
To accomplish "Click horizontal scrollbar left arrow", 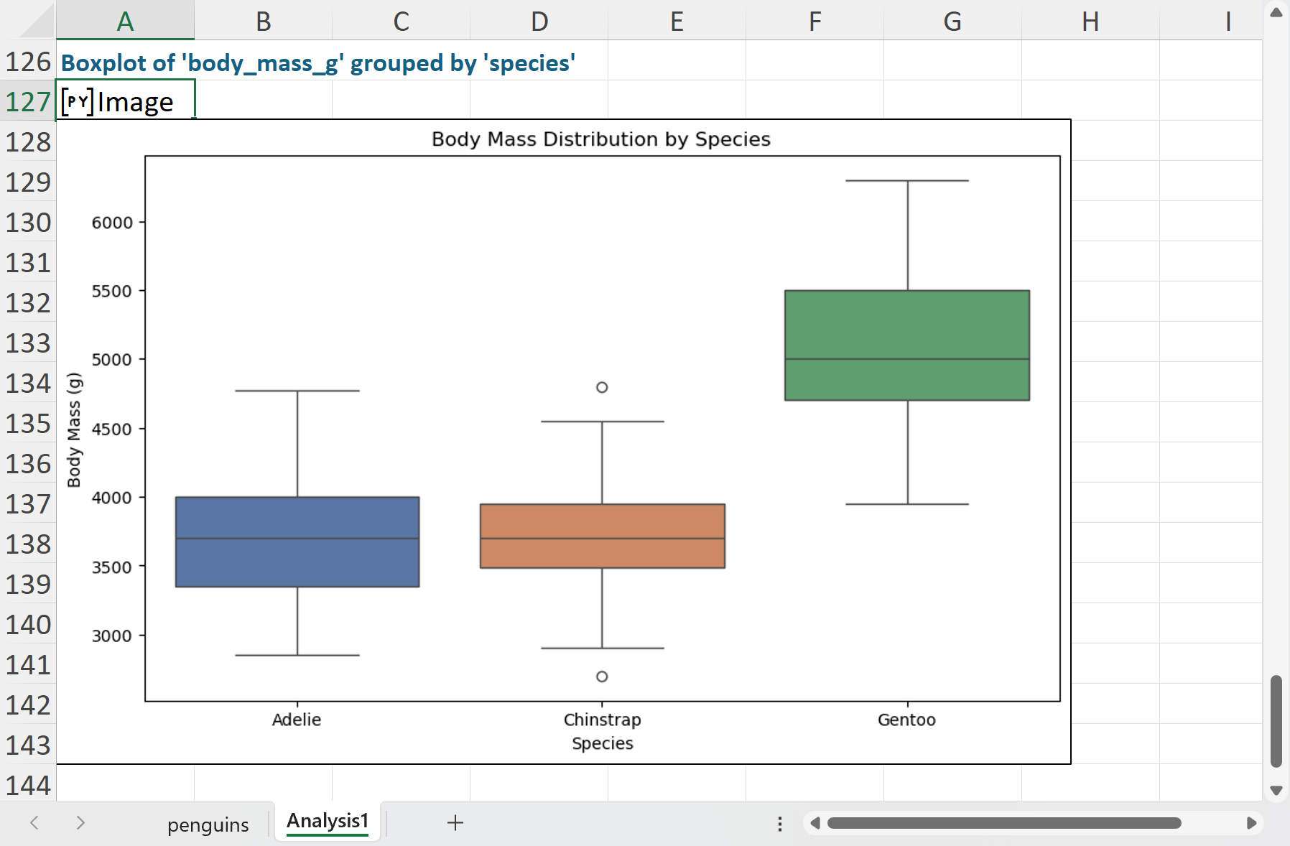I will (x=815, y=823).
